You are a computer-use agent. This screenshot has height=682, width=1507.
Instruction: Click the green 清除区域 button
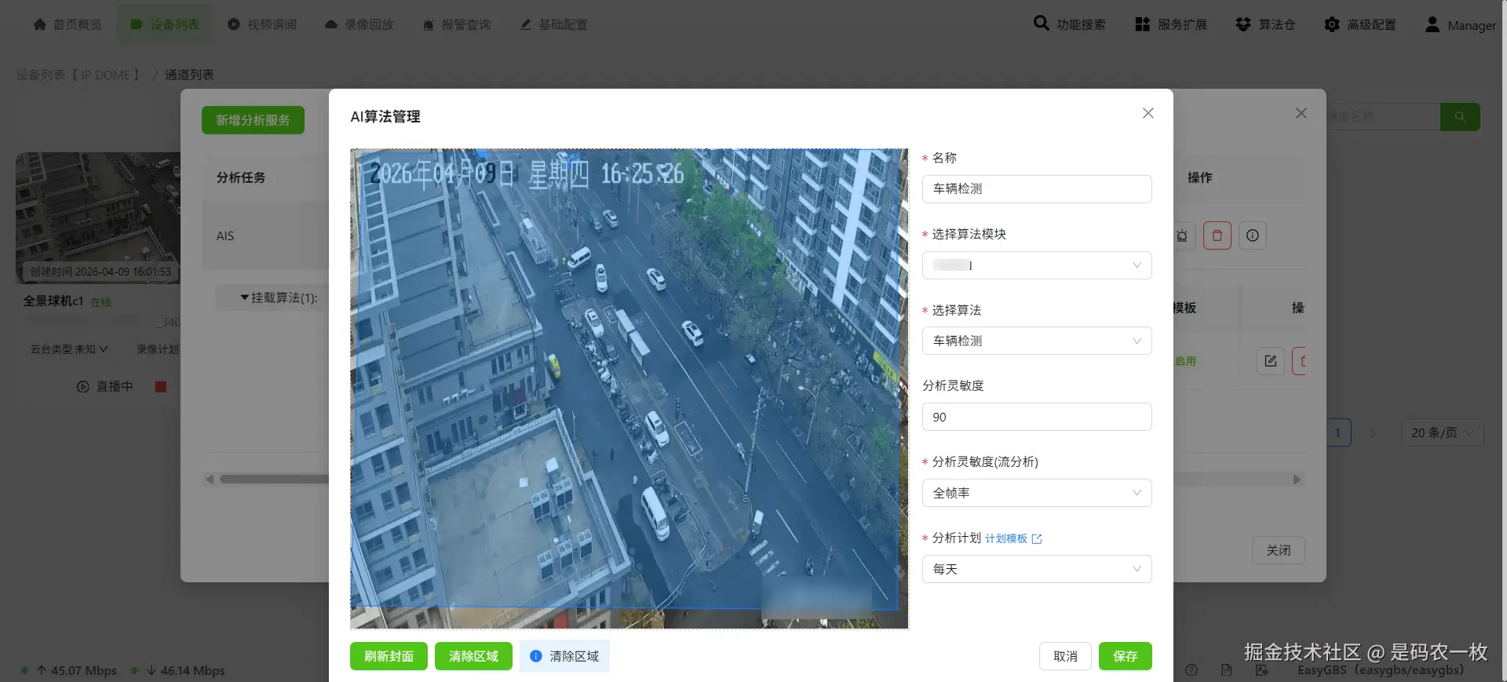click(x=473, y=656)
